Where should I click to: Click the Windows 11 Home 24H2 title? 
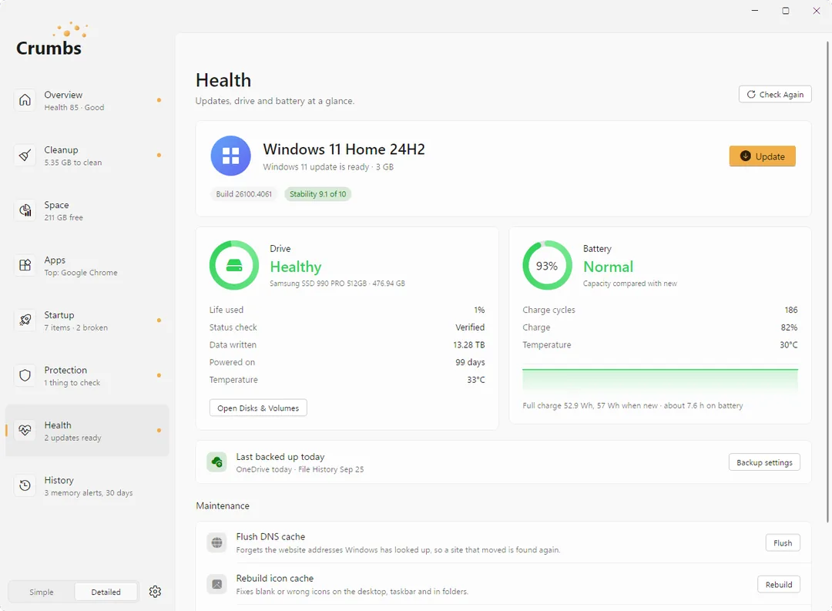pos(344,149)
